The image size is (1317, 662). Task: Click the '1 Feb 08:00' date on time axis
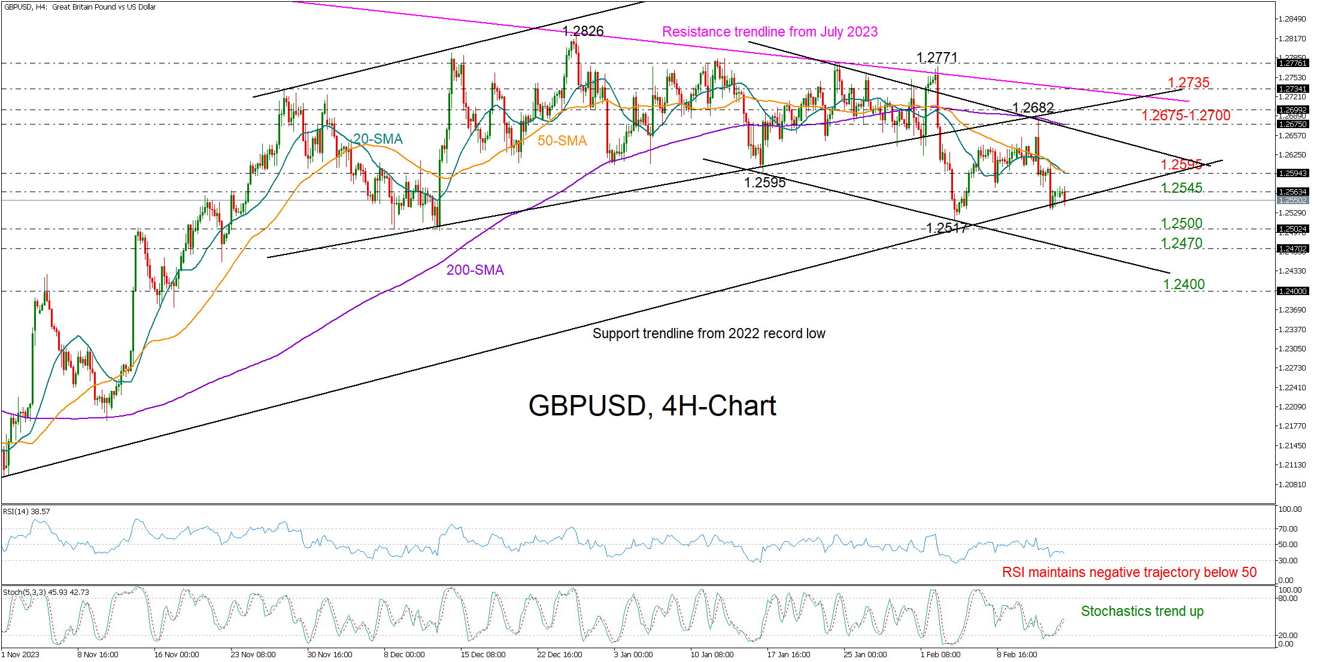coord(940,654)
